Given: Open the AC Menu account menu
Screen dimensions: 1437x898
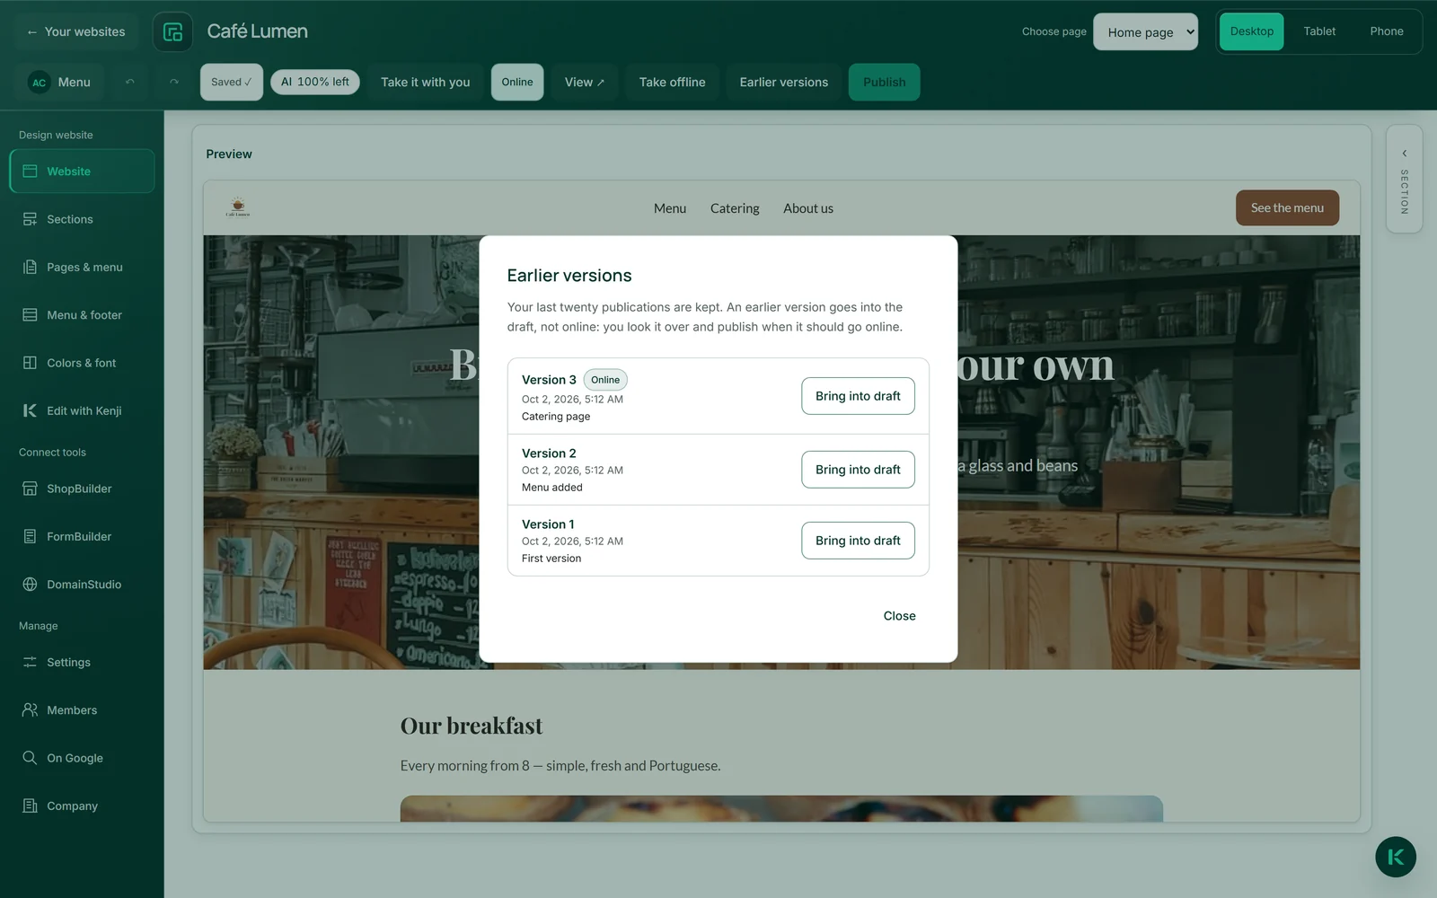Looking at the screenshot, I should 59,82.
